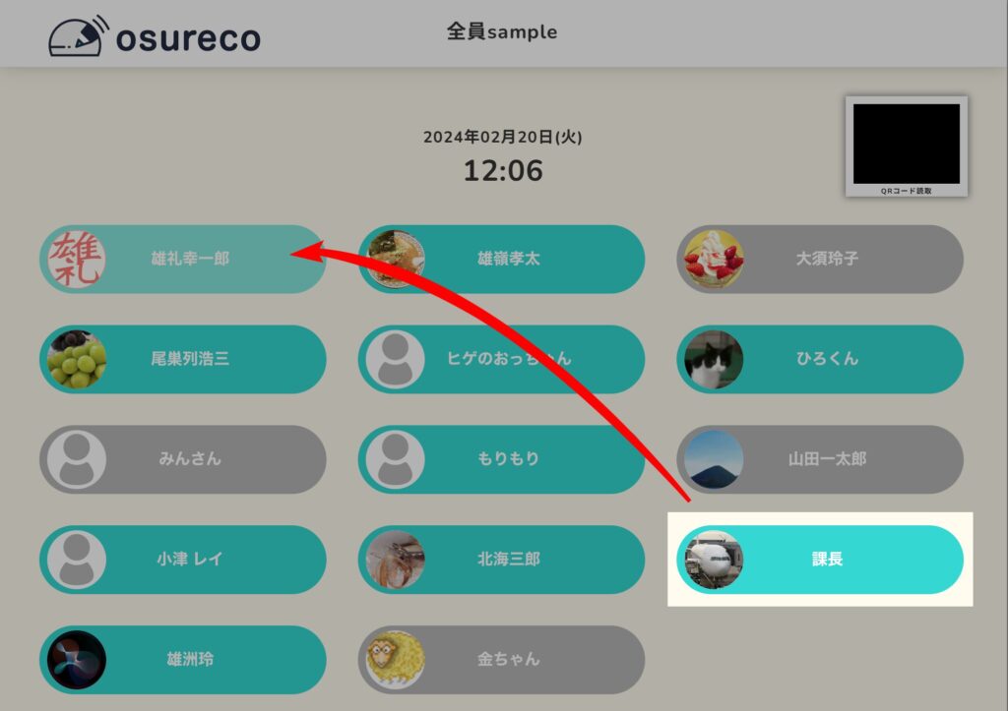Click the mountain photo avatar of 山田一太郎
The height and width of the screenshot is (711, 1008).
[x=714, y=459]
